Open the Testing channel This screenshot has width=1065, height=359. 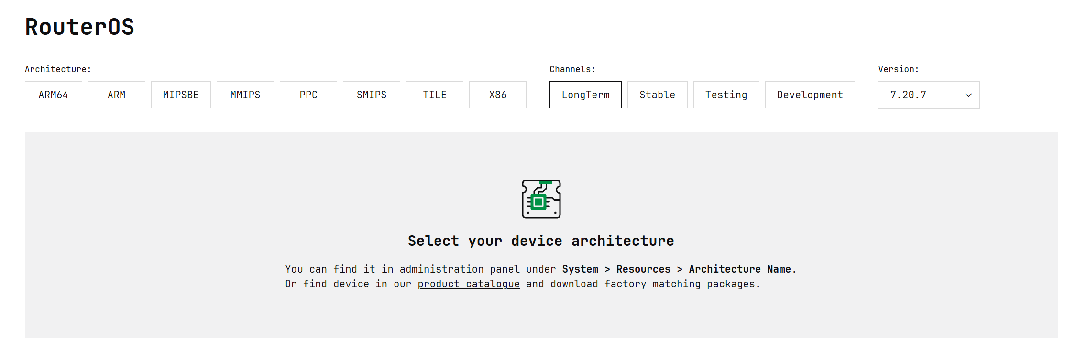[x=726, y=95]
